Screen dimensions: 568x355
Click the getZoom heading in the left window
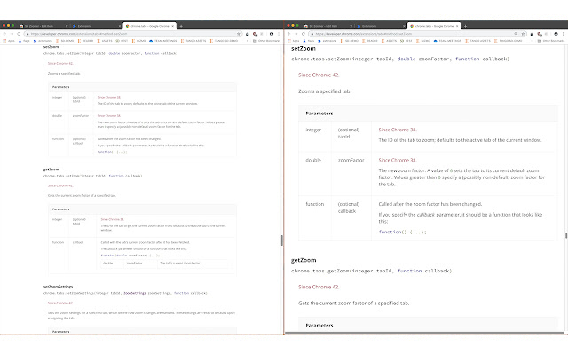[51, 170]
